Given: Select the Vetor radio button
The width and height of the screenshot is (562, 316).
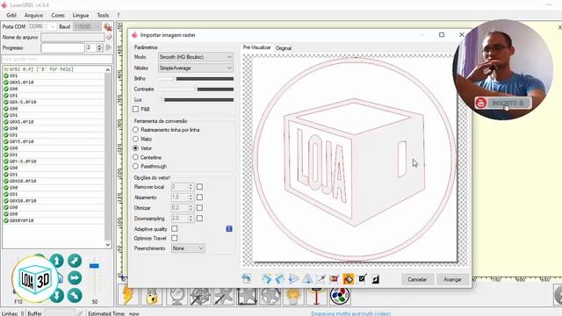Looking at the screenshot, I should coord(135,148).
